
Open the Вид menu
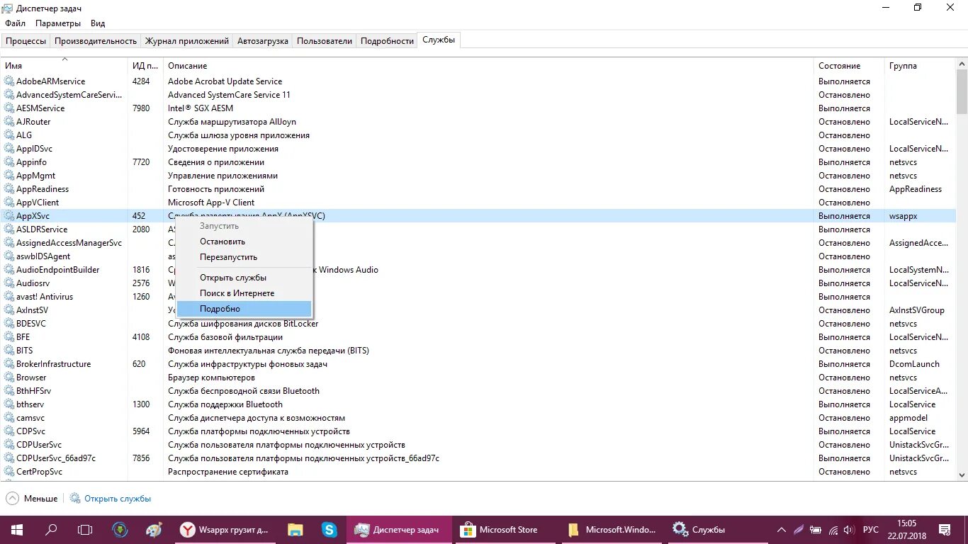(x=98, y=23)
